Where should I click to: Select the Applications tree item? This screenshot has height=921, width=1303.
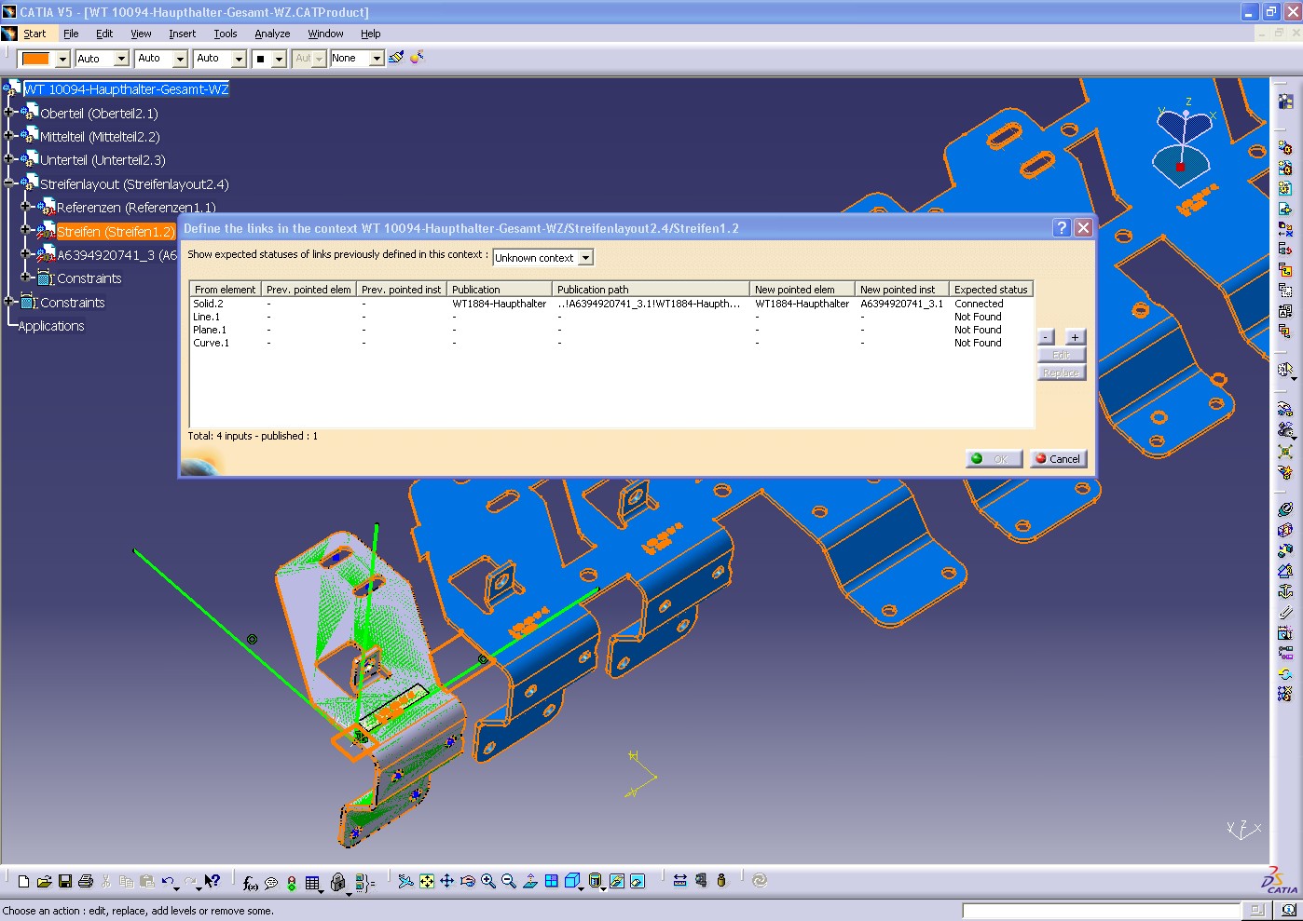[x=51, y=326]
